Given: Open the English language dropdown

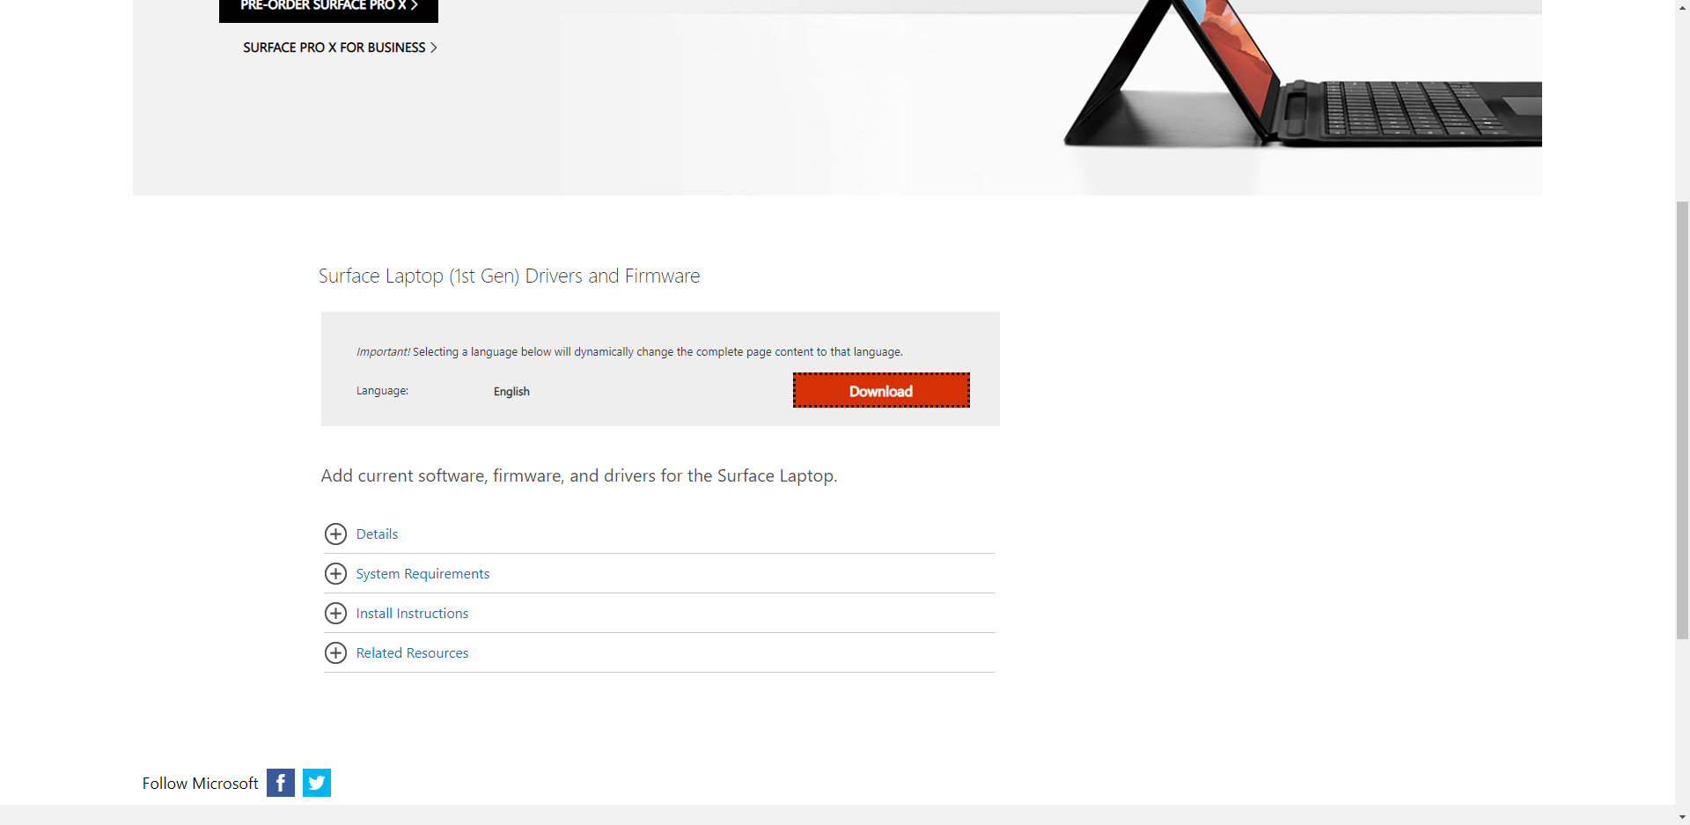Looking at the screenshot, I should (x=511, y=392).
